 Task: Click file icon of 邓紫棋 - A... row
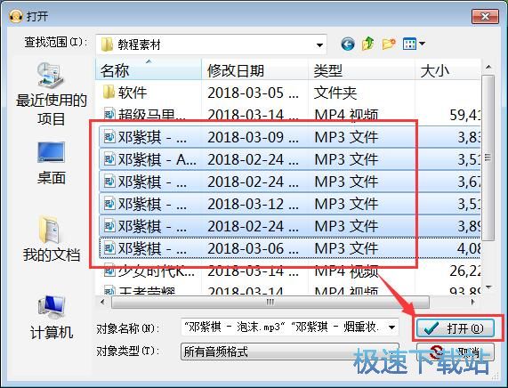click(109, 159)
